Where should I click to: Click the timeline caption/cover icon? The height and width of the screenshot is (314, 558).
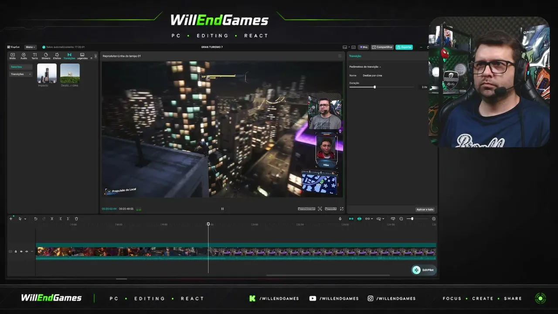pos(393,218)
